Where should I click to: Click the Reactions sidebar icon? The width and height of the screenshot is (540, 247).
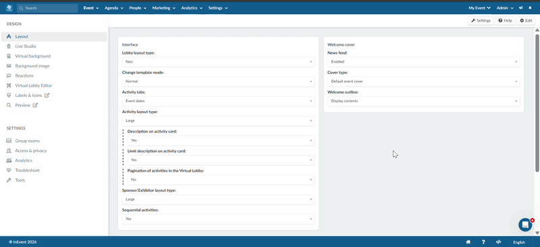(9, 75)
